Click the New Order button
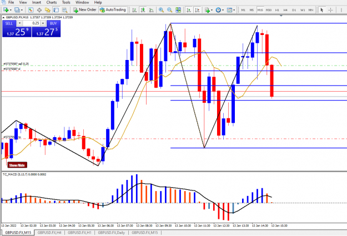347x236 pixels. pos(85,10)
